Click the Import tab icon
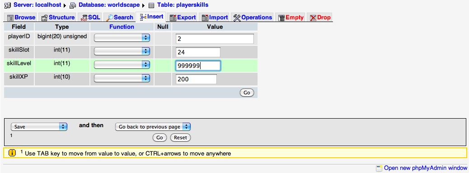 coord(205,18)
